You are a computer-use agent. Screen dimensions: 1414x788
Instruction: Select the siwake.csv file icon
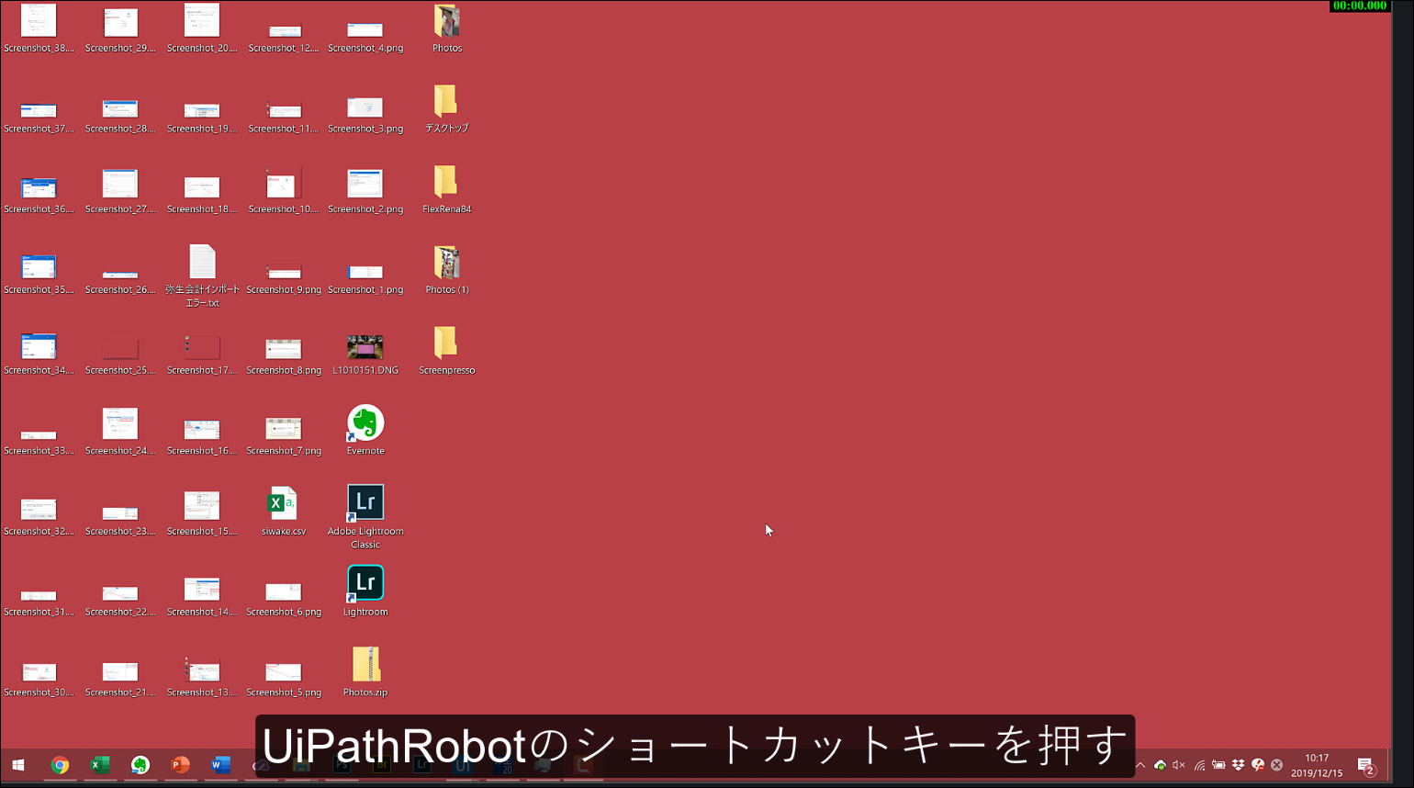[x=284, y=511]
